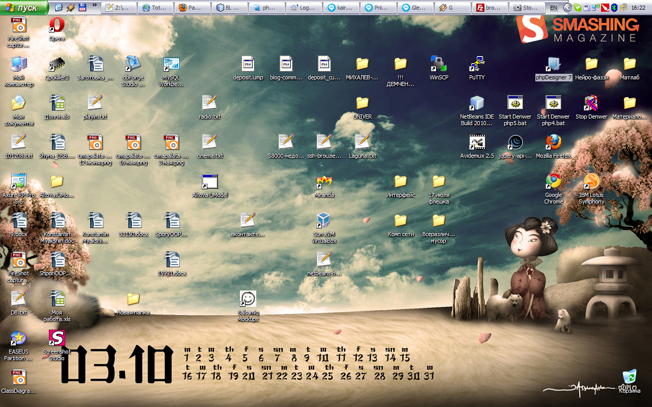Click the Balsamiq Mockups icon
The image size is (652, 407).
(248, 299)
